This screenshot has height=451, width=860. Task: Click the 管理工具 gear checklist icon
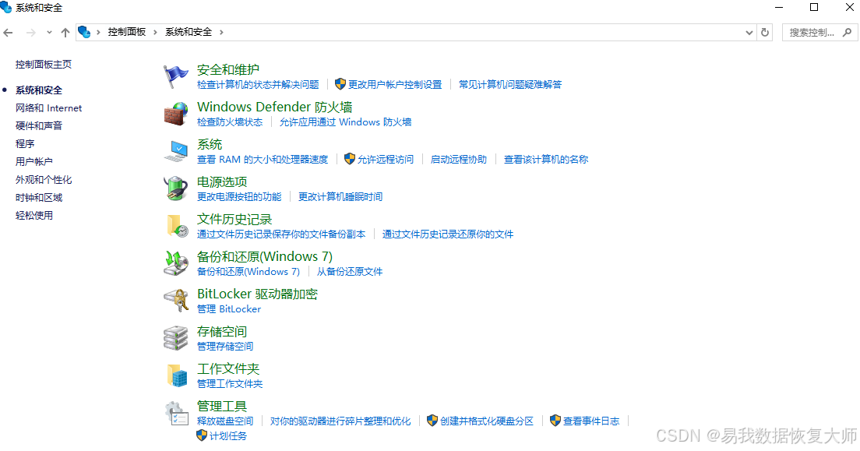coord(177,413)
